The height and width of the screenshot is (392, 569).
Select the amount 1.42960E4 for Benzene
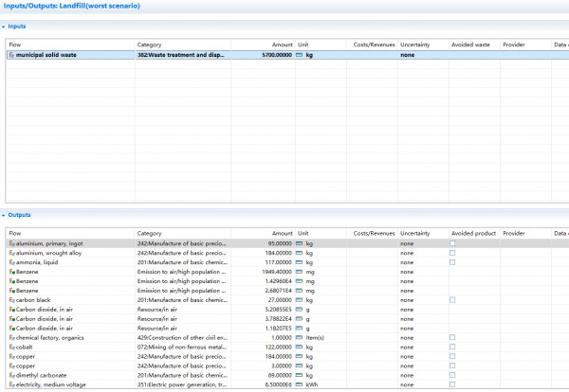(x=278, y=281)
